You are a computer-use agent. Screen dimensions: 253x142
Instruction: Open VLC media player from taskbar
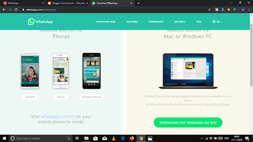click(113, 138)
